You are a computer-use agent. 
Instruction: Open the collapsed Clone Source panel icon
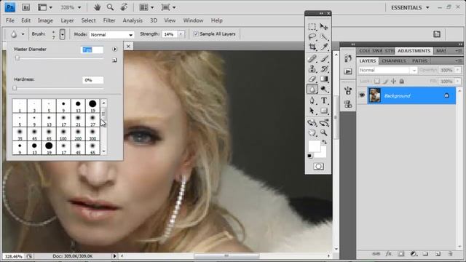pyautogui.click(x=348, y=103)
